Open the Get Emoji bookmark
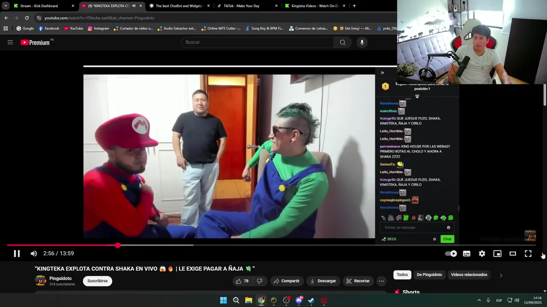Viewport: 547px width, 307px height. pyautogui.click(x=353, y=29)
